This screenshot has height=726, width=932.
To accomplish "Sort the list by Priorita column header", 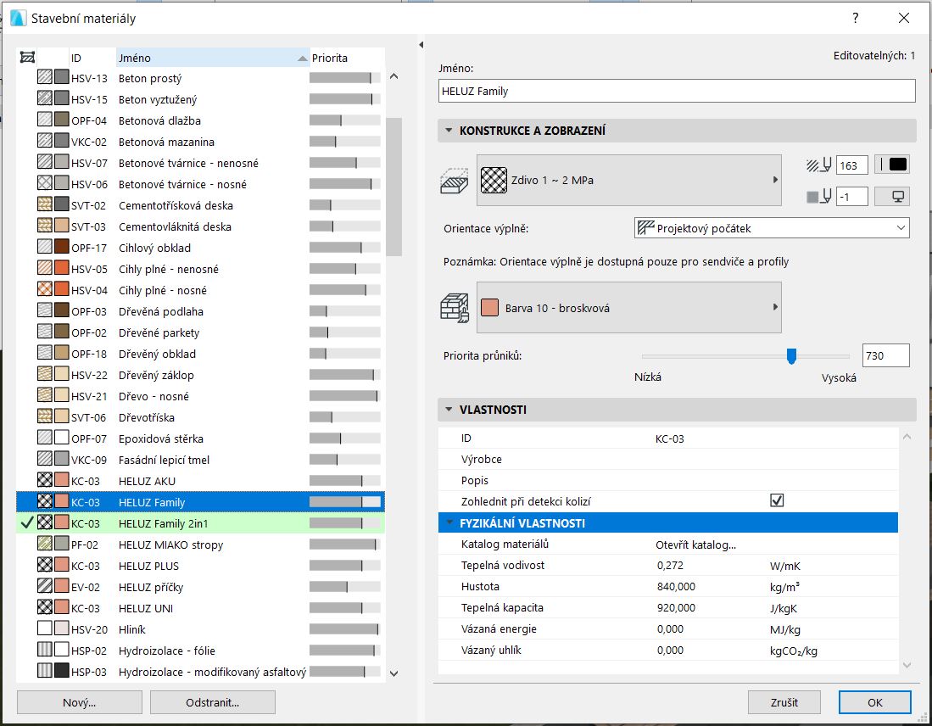I will (347, 58).
